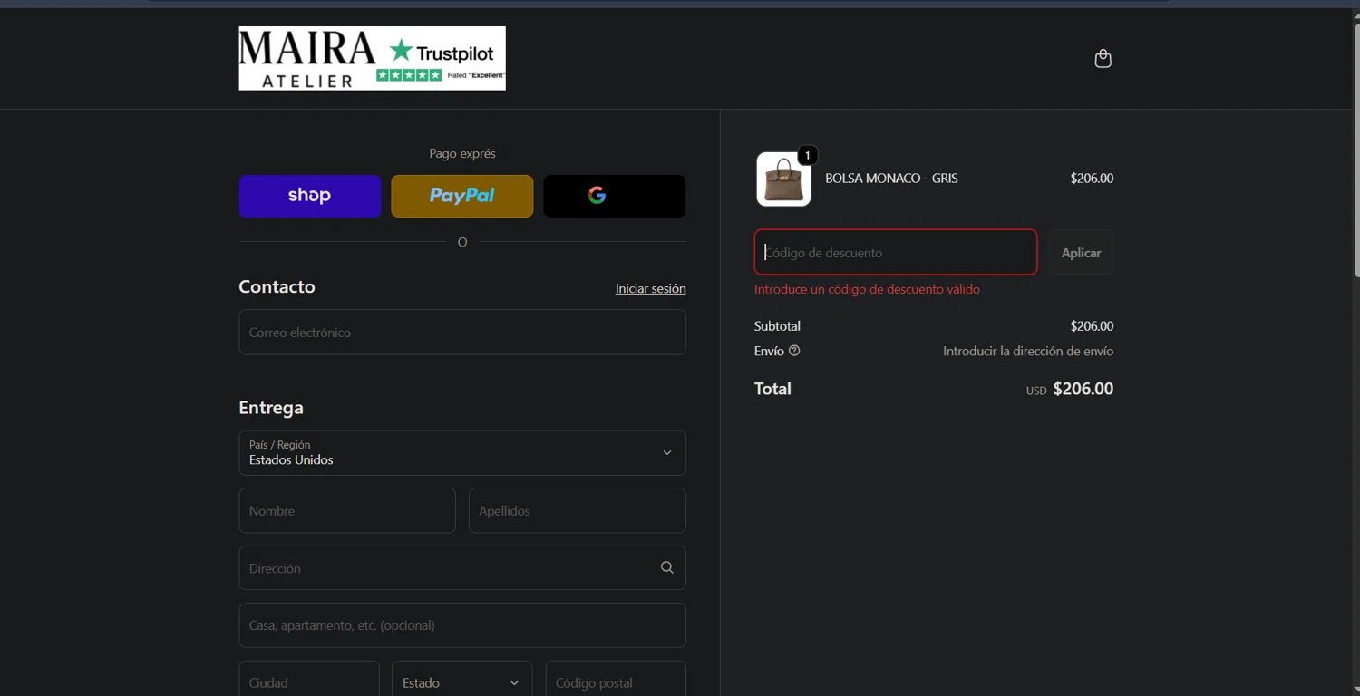Click the 'Introducir la dirección de envío' text
Screen dimensions: 1360x696
pos(1028,351)
